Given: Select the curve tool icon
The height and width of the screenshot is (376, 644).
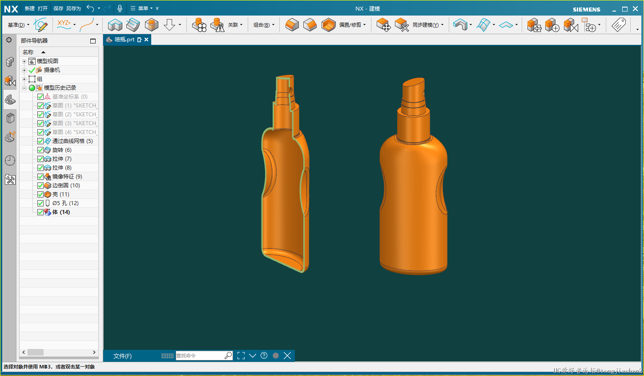Looking at the screenshot, I should click(87, 25).
